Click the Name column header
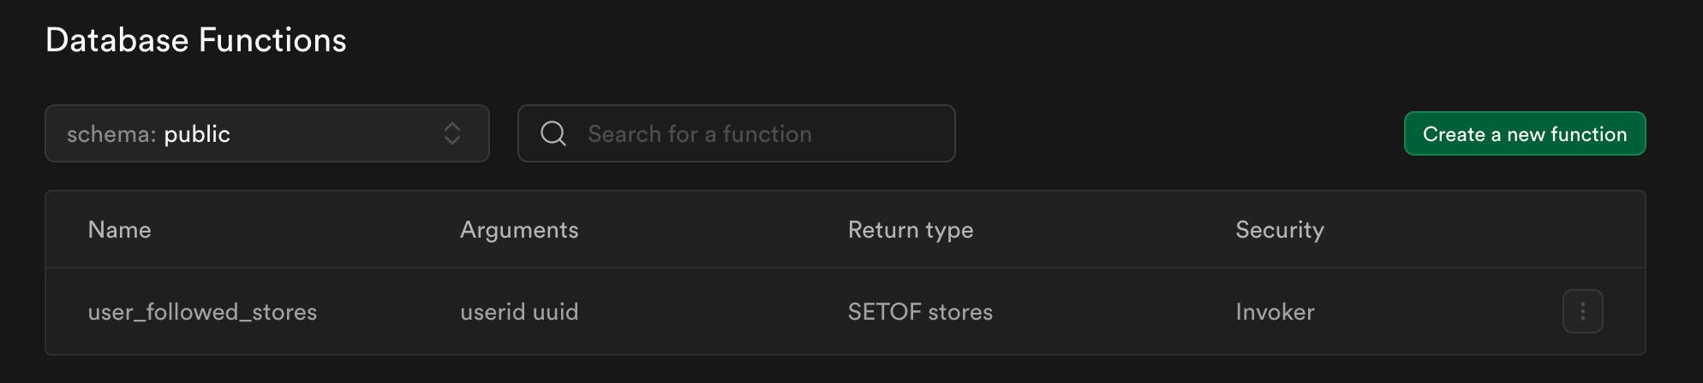Screen dimensions: 1703x383 point(119,229)
